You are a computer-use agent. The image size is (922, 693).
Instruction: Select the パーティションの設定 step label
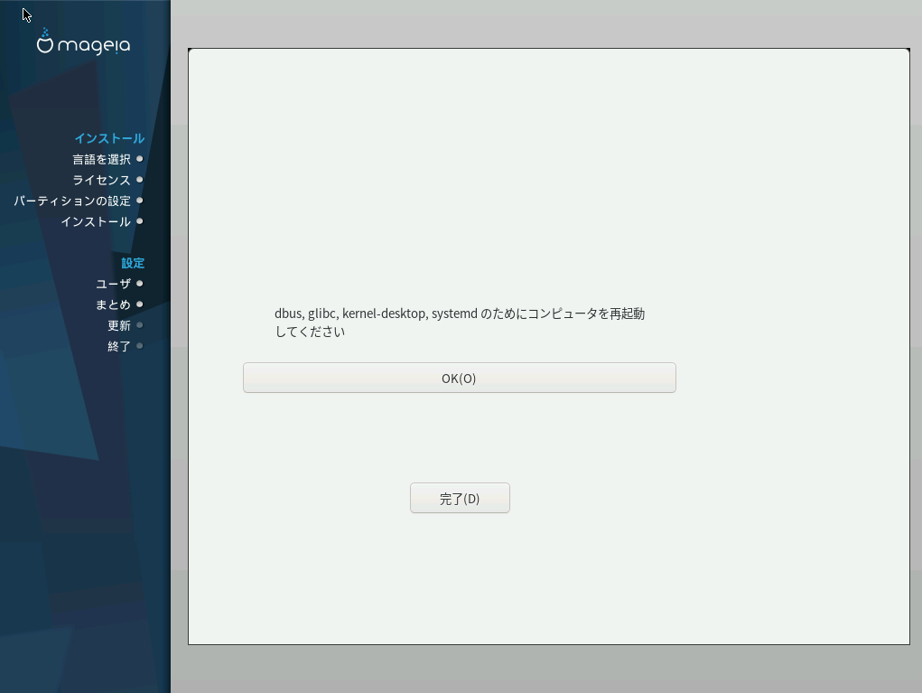(72, 201)
